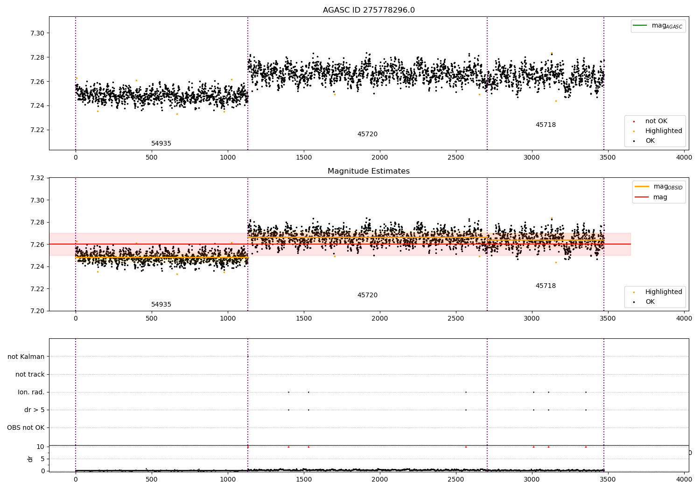Click x-axis tick 3500 under Magnitude Estimates plot
The height and width of the screenshot is (490, 700).
tap(608, 319)
